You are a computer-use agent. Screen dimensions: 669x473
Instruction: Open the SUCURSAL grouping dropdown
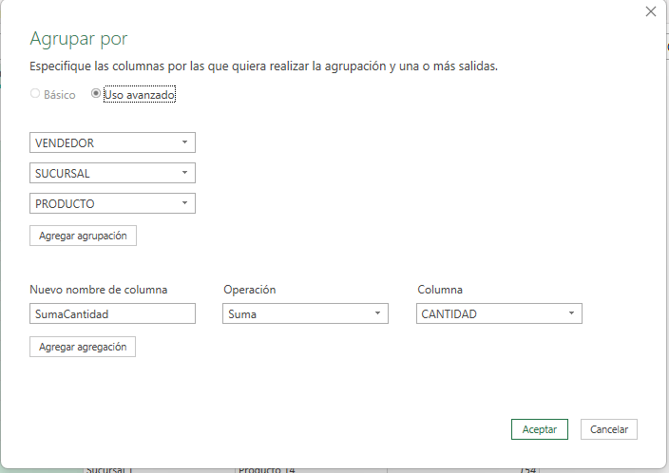(x=112, y=173)
